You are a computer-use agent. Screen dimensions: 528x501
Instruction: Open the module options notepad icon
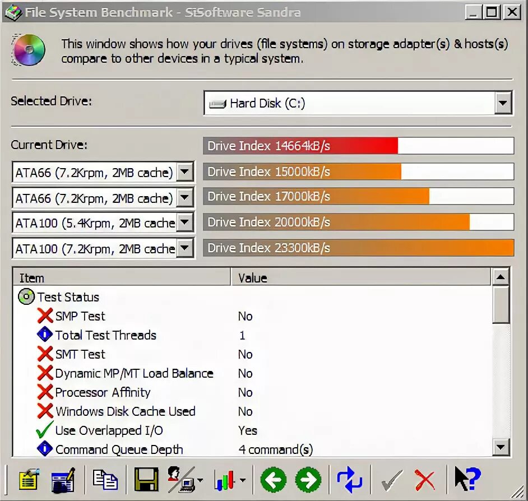click(29, 480)
